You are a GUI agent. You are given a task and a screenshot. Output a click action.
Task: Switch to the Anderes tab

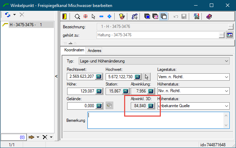tap(94, 51)
